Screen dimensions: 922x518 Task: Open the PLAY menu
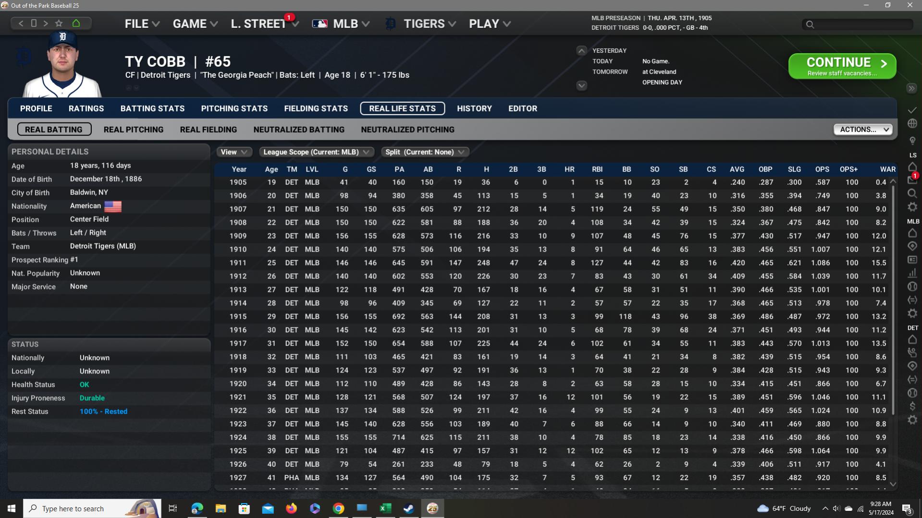pyautogui.click(x=490, y=24)
